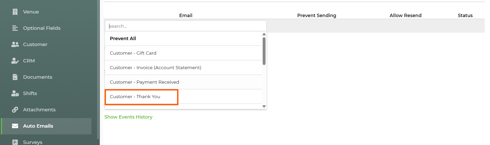Click the CRM person-edit icon
Screen dimensions: 490x145
pyautogui.click(x=15, y=61)
